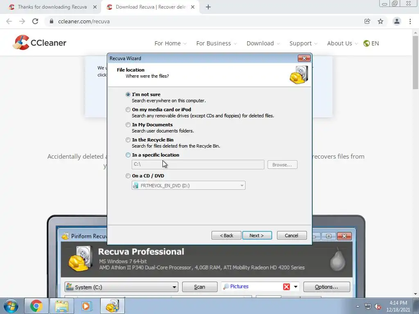Click the Browse... button in wizard
The height and width of the screenshot is (314, 419).
(x=282, y=165)
